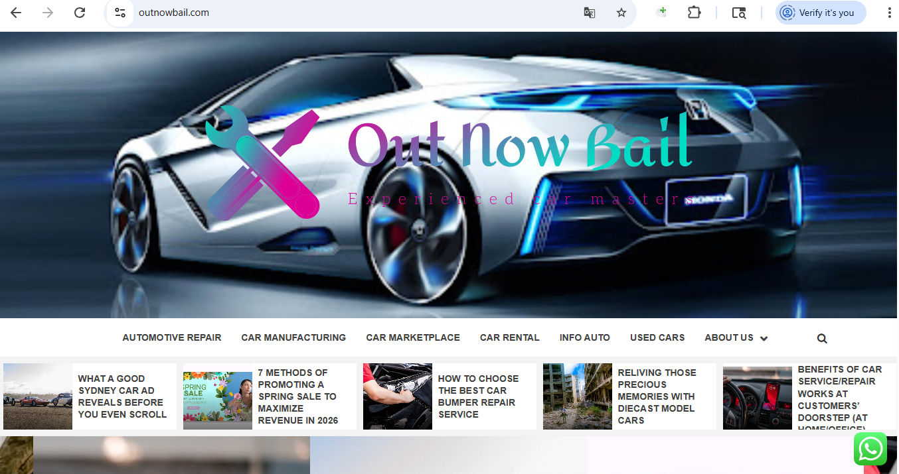
Task: Open the Info Auto section
Action: pos(585,337)
